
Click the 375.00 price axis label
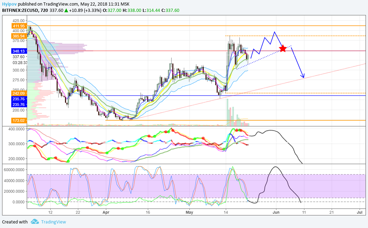tap(19, 41)
